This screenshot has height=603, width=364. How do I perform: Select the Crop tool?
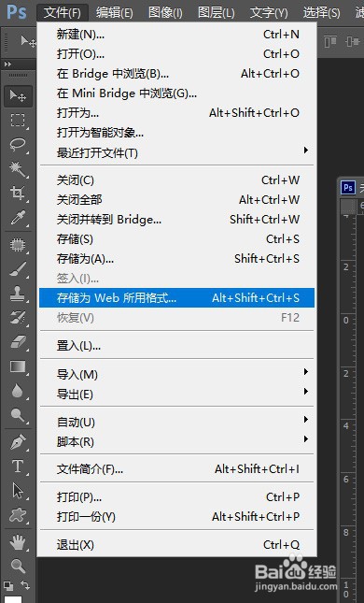point(18,193)
